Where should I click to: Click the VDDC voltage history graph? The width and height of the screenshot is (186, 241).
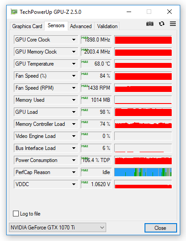pyautogui.click(x=143, y=184)
